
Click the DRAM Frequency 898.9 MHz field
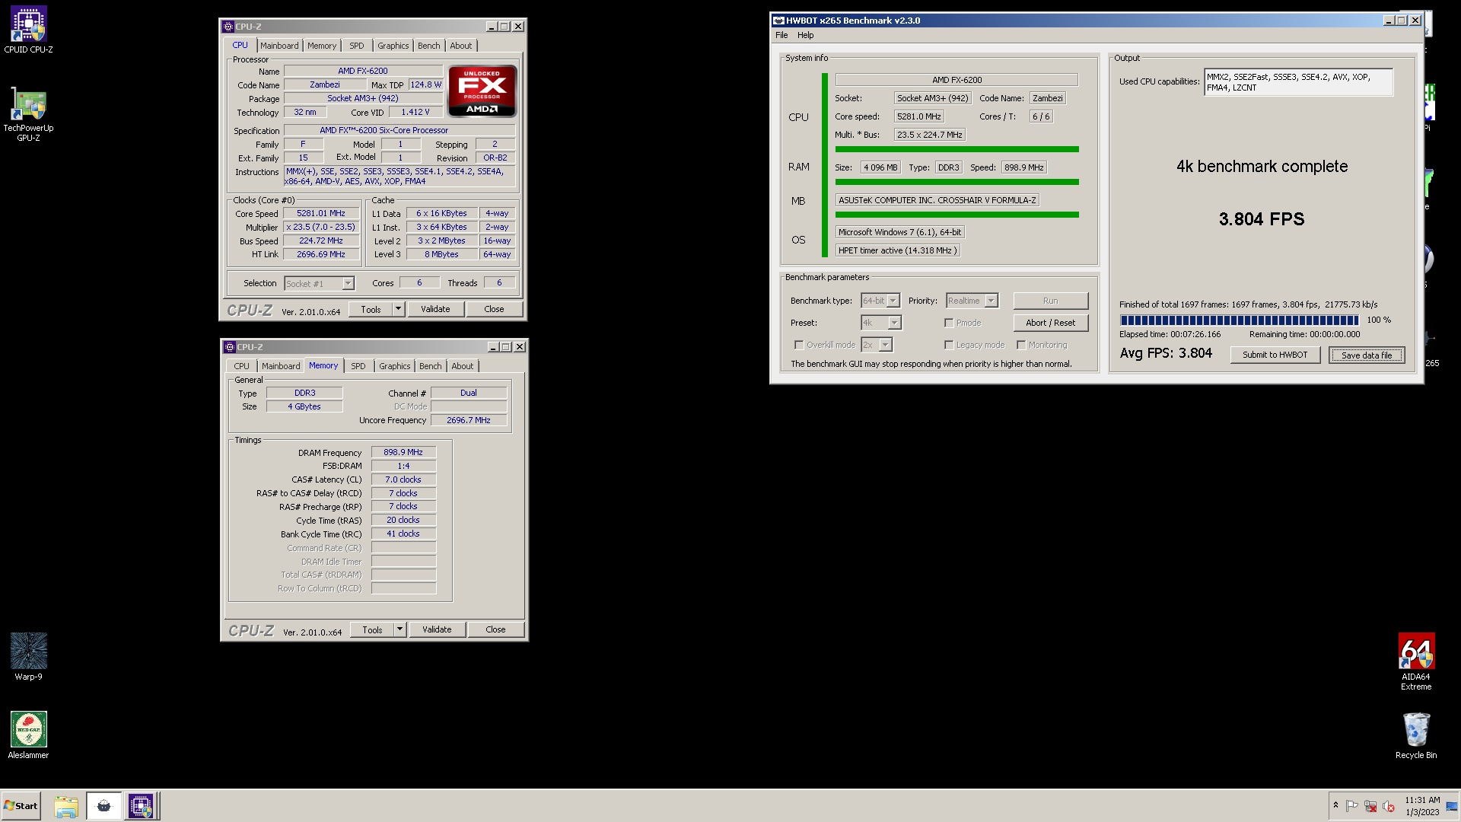[403, 452]
